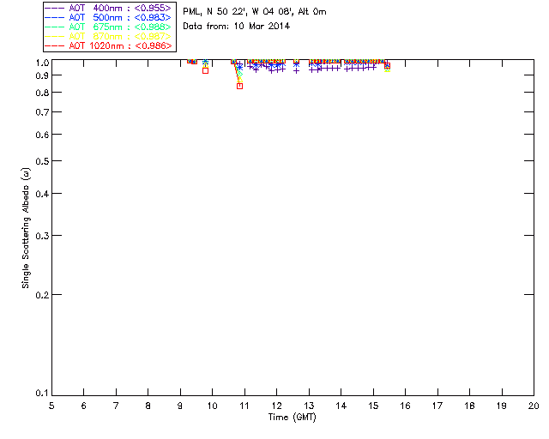The image size is (549, 439).
Task: Click the PML station location text
Action: click(x=255, y=12)
